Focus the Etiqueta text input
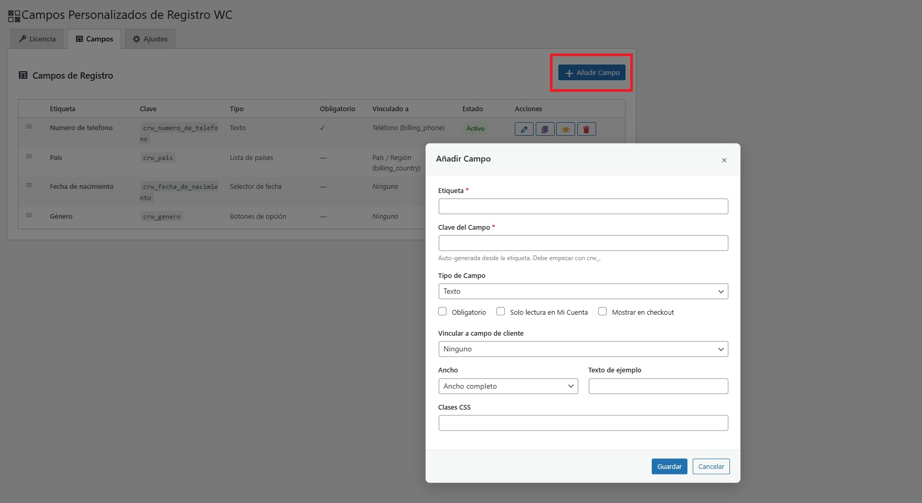This screenshot has height=503, width=922. [x=582, y=206]
